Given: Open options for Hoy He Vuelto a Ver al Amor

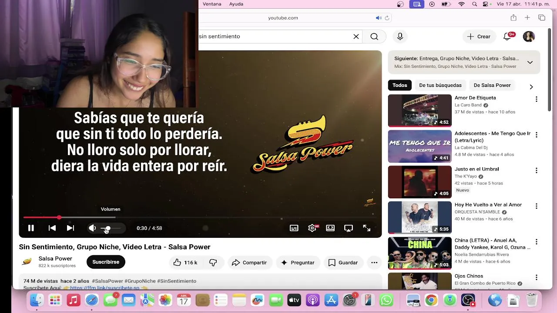Looking at the screenshot, I should pos(536,206).
